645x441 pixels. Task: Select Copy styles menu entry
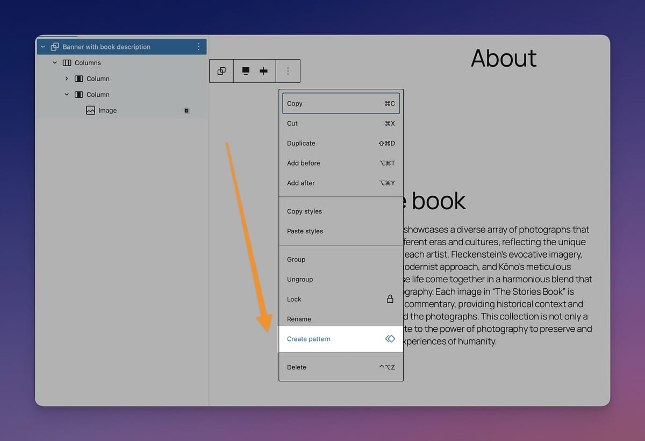pos(304,211)
